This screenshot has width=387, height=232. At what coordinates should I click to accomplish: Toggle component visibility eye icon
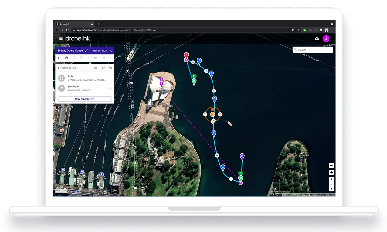(x=111, y=68)
